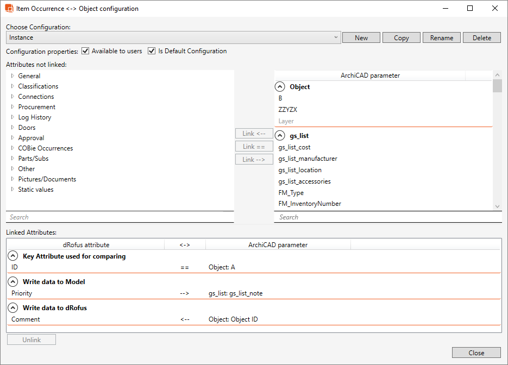Select gs_list_manufacturer parameter
Image resolution: width=508 pixels, height=365 pixels.
pos(308,159)
